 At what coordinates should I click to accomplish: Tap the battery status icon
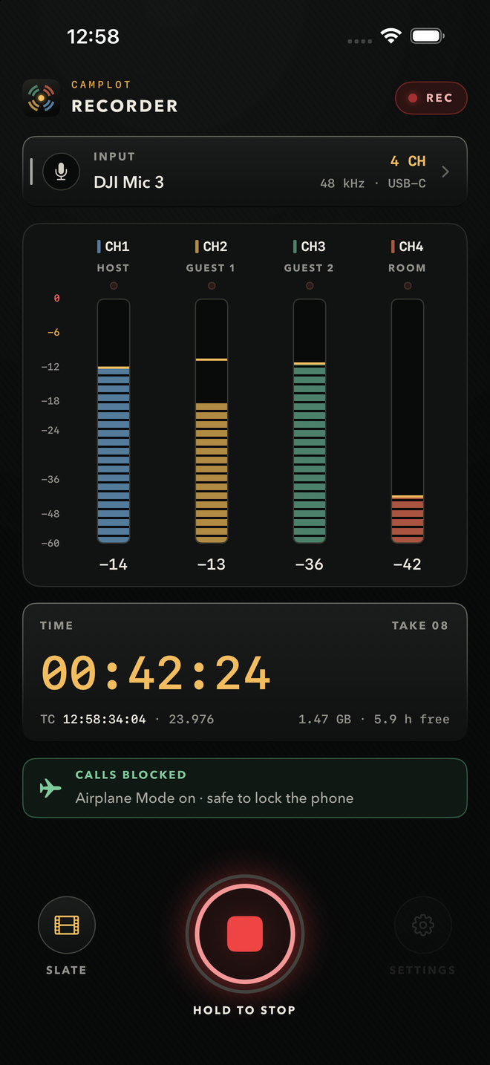click(428, 36)
